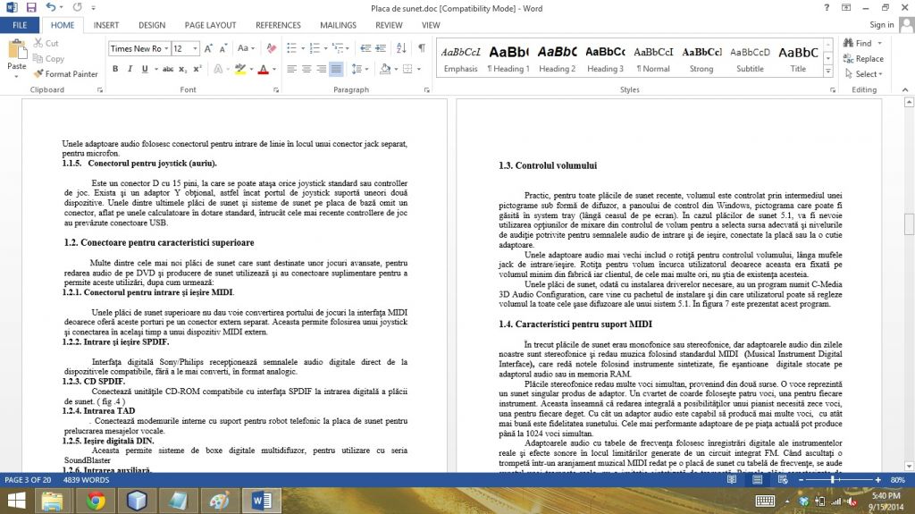Toggle Bold formatting

pyautogui.click(x=116, y=69)
